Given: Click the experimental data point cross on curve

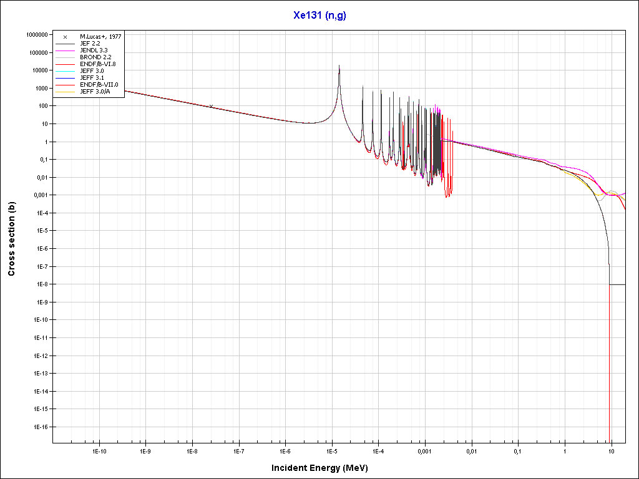Looking at the screenshot, I should pyautogui.click(x=211, y=106).
